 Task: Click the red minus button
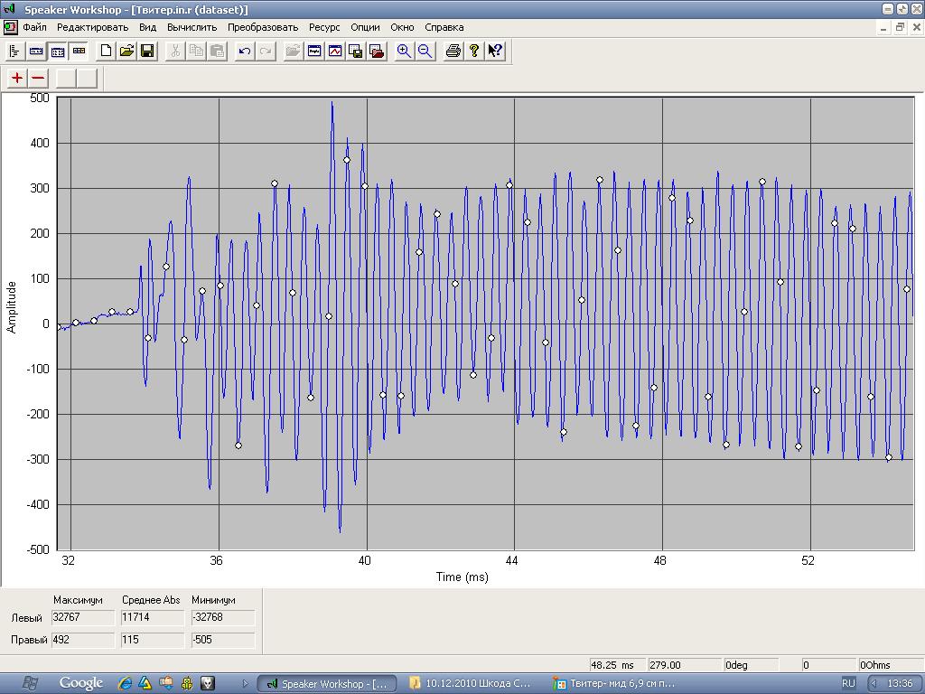point(38,78)
